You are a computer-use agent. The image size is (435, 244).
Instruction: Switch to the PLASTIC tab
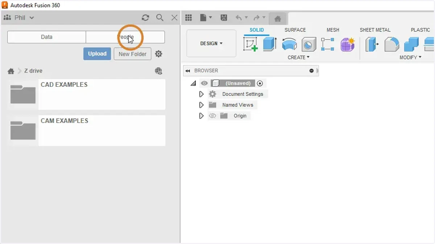pyautogui.click(x=420, y=30)
